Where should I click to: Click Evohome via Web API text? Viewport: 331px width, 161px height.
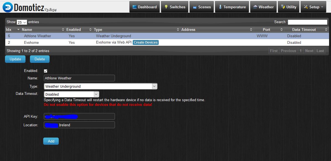[114, 42]
